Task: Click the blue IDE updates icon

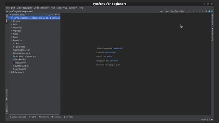Action: (x=209, y=11)
